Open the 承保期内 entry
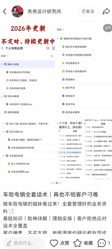This screenshot has height=249, width=112. (x=70, y=79)
